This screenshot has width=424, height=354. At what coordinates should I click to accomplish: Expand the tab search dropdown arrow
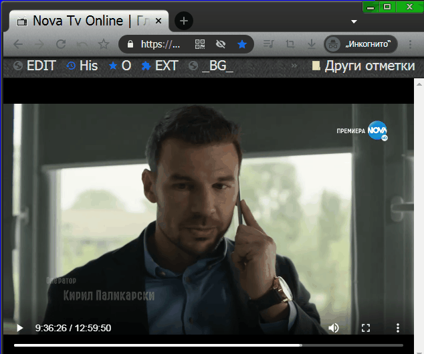point(354,21)
